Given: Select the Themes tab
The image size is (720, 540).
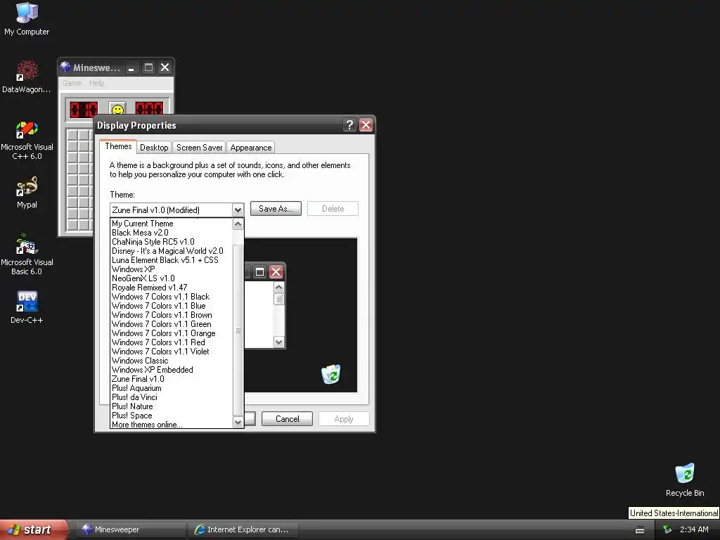Looking at the screenshot, I should (118, 146).
